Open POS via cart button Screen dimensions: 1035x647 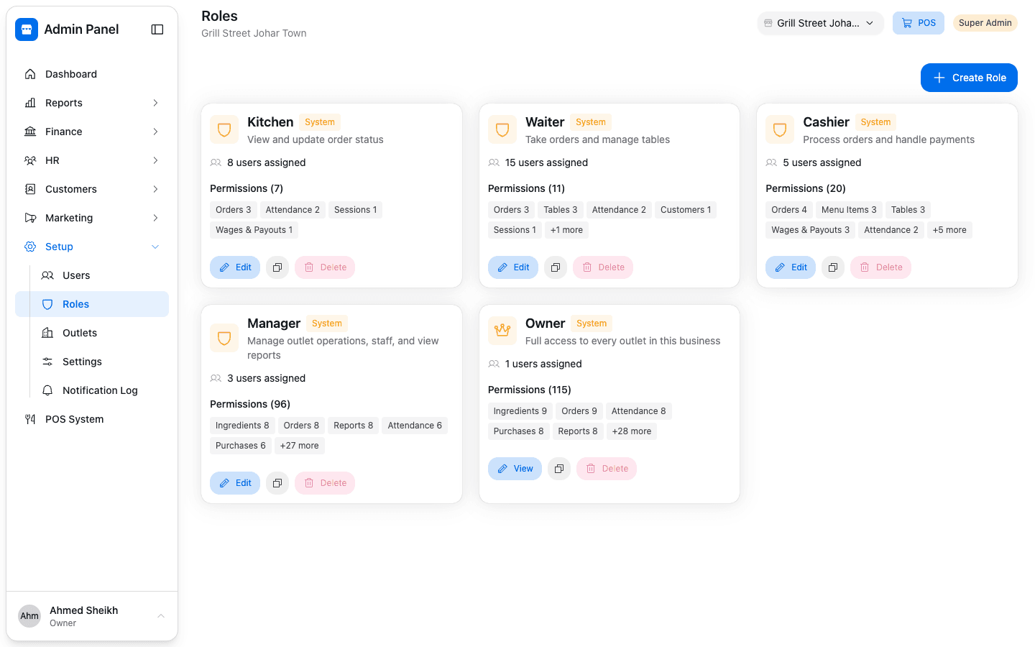pos(919,23)
